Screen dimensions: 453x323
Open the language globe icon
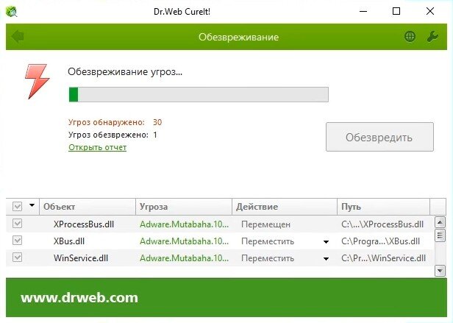click(x=410, y=37)
